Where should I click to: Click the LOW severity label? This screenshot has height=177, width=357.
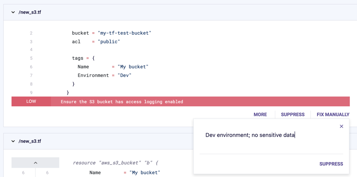click(31, 102)
